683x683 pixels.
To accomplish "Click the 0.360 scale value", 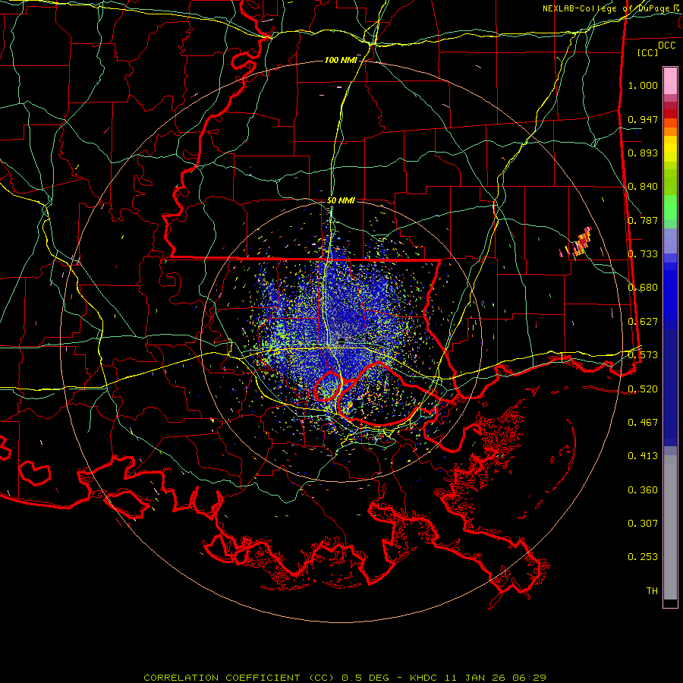I will (643, 490).
